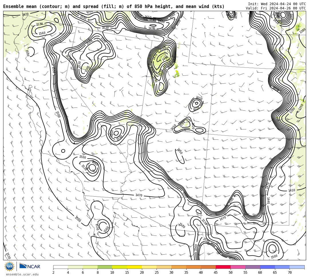Viewport: 309px width, 278px height.
Task: Click the colorbar tick label 50
Action: (x=231, y=273)
